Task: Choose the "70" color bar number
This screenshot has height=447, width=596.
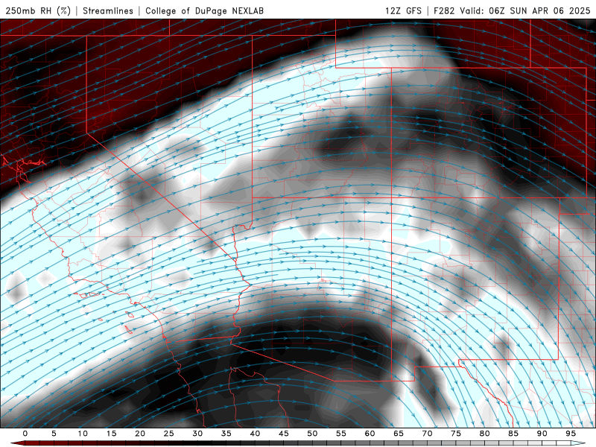Action: coord(427,434)
